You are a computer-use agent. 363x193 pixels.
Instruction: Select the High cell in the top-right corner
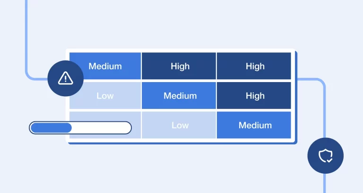pos(254,66)
